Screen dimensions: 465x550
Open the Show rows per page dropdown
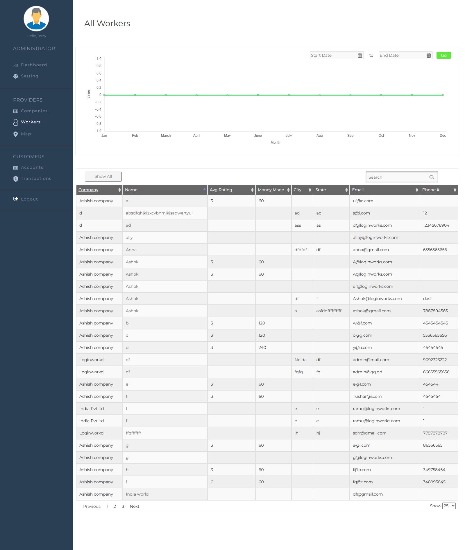pos(449,506)
